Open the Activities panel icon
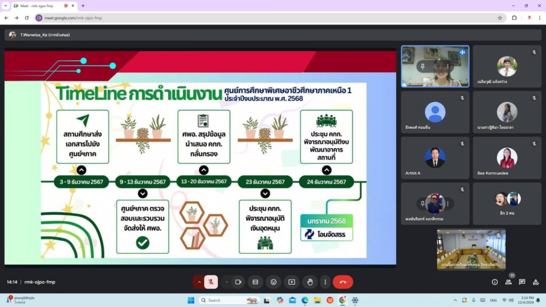Screen dimensions: 546x307 pyautogui.click(x=535, y=282)
